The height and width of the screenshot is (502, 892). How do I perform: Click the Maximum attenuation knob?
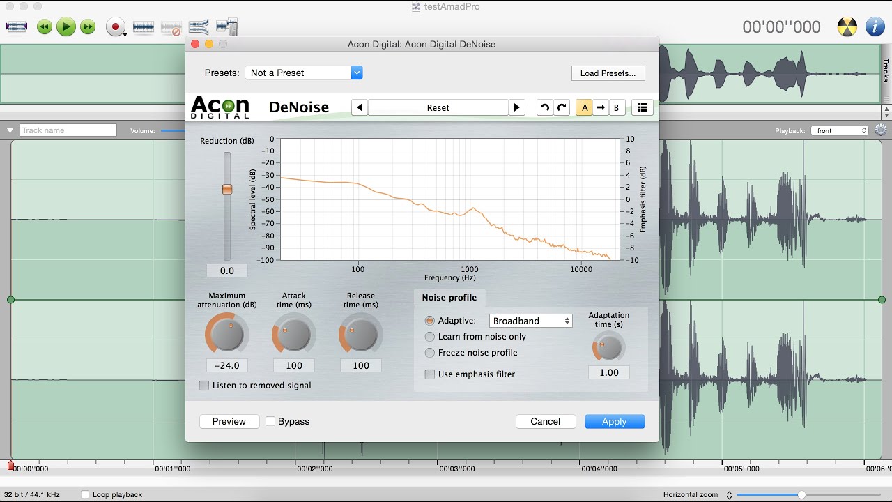(x=227, y=335)
